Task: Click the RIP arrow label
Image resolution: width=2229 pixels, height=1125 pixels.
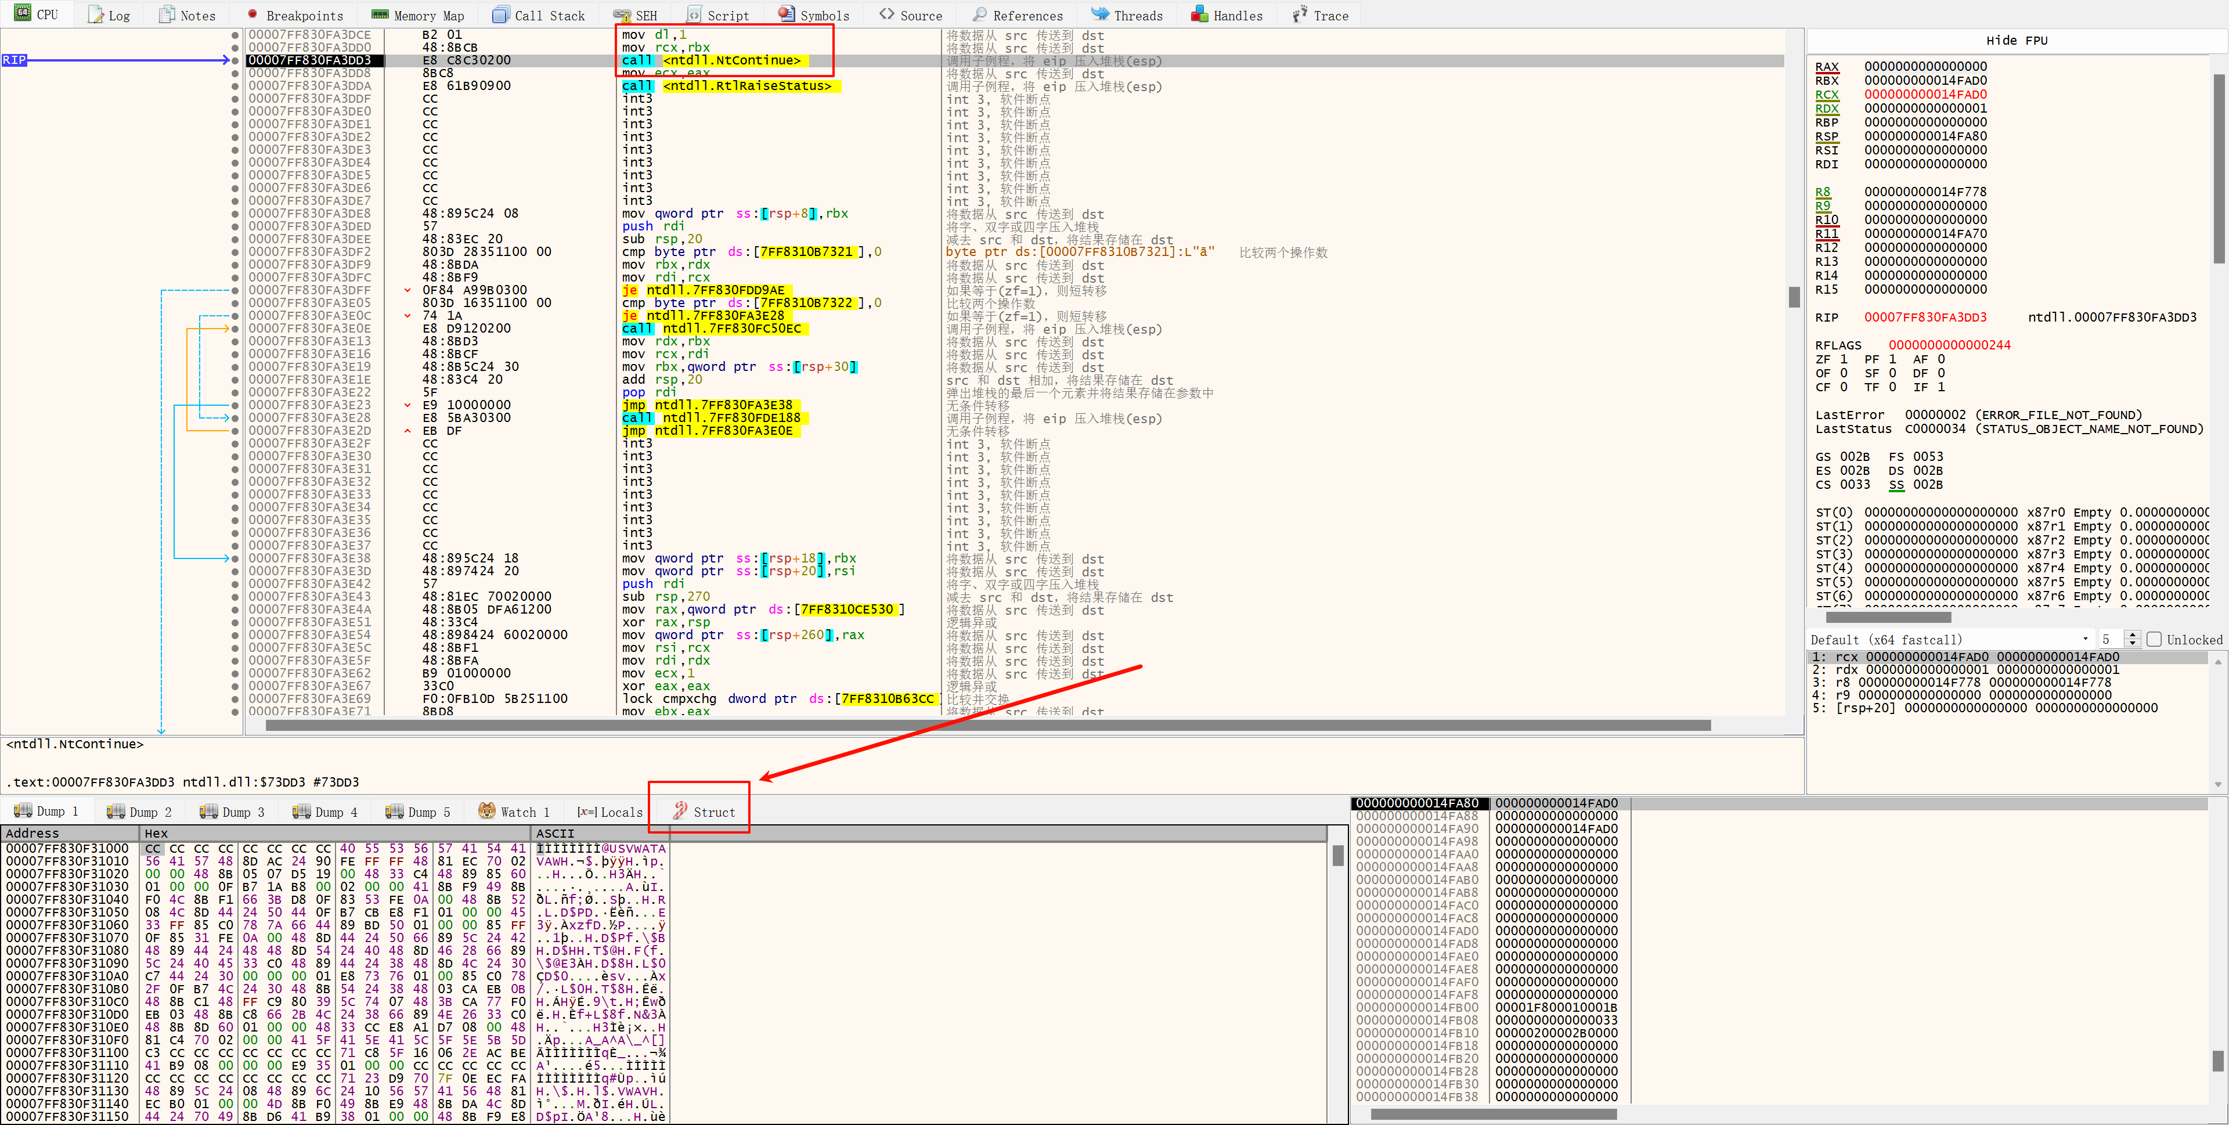Action: point(14,60)
